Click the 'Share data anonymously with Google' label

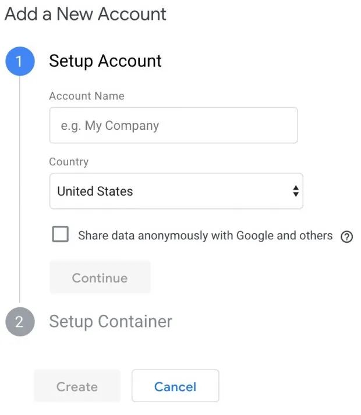156,236
